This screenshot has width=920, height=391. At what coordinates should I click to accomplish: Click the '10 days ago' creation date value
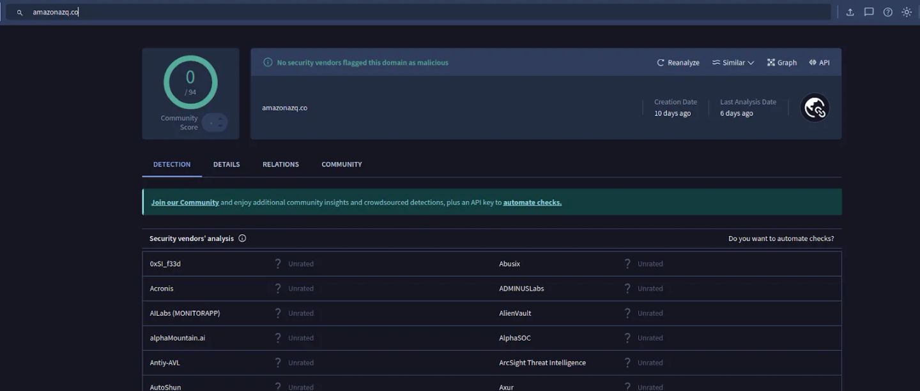[672, 114]
